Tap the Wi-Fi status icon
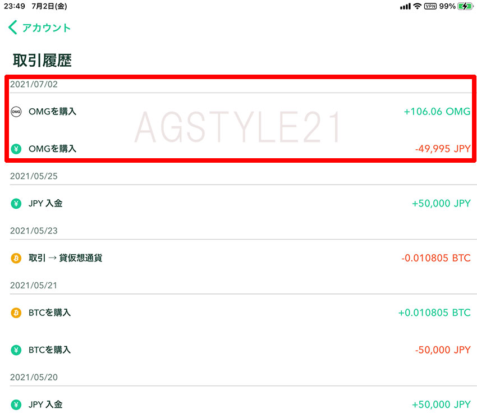The height and width of the screenshot is (418, 477). [x=417, y=6]
